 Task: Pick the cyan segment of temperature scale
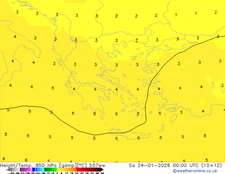click(41, 169)
